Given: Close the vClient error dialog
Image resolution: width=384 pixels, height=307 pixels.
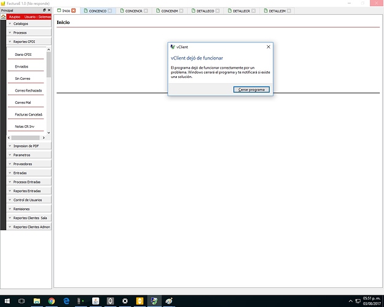Looking at the screenshot, I should pos(268,47).
